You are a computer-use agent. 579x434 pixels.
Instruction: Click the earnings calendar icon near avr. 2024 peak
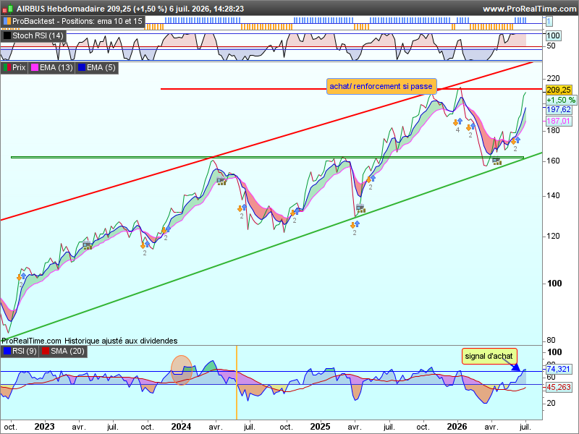(221, 182)
